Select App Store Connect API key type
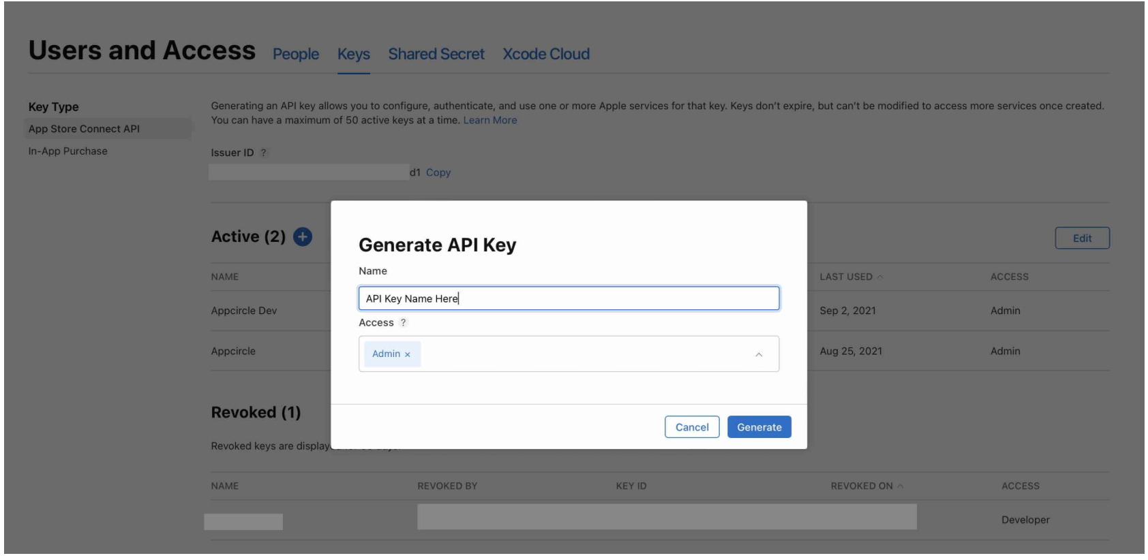The image size is (1148, 560). pos(108,129)
